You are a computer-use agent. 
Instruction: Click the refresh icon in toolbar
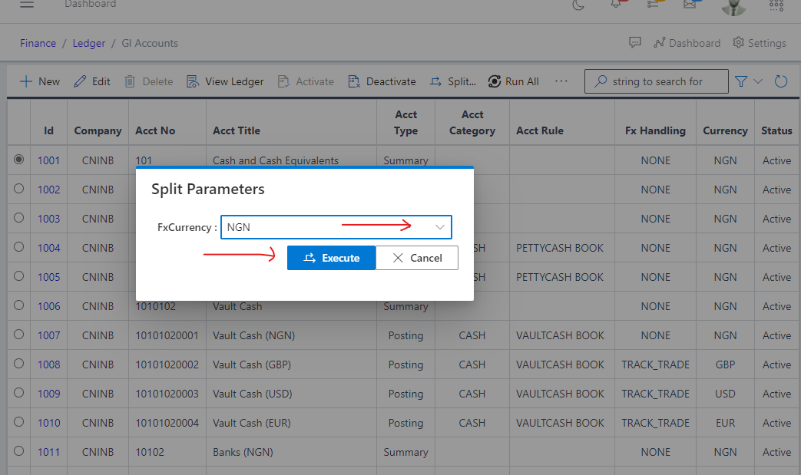781,81
